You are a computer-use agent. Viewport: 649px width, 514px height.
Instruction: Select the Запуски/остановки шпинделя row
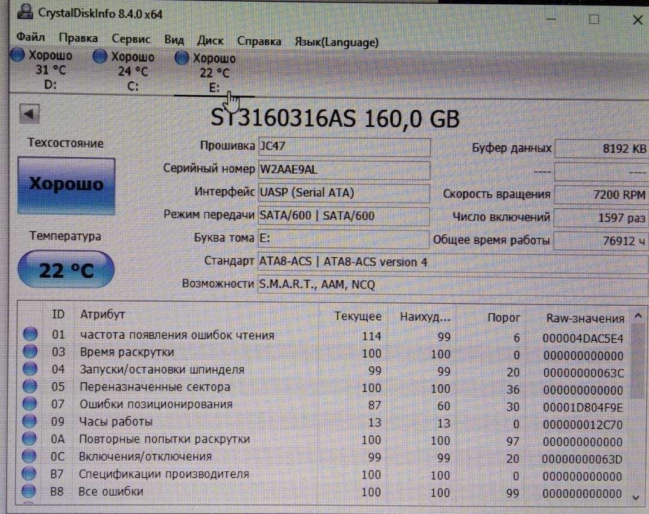(x=324, y=371)
